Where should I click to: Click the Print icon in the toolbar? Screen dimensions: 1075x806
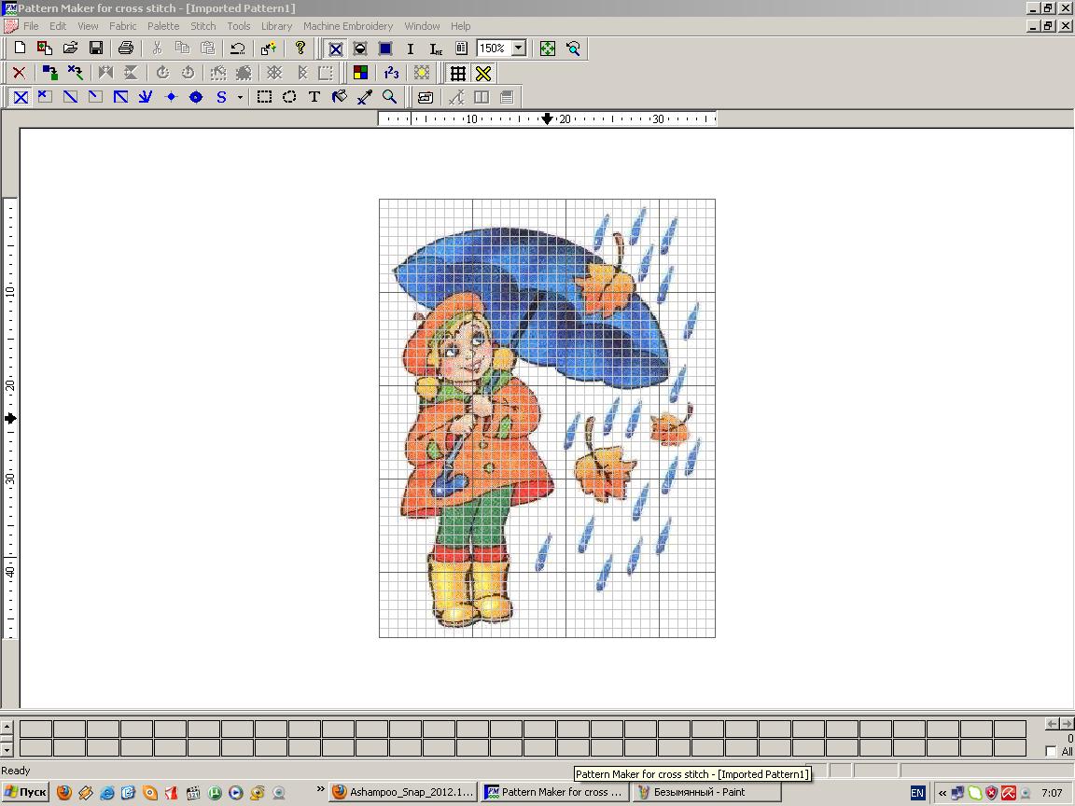tap(126, 49)
